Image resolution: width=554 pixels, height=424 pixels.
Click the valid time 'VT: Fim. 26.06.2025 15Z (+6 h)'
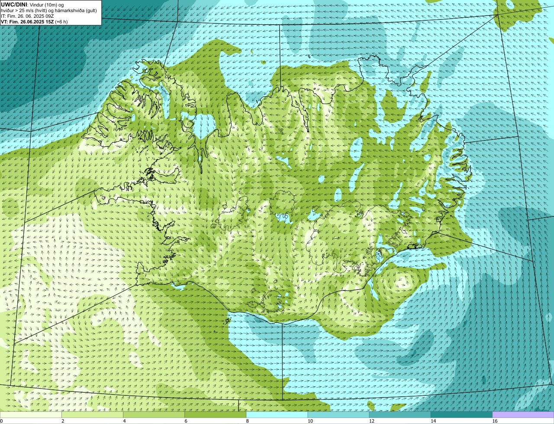pyautogui.click(x=34, y=22)
